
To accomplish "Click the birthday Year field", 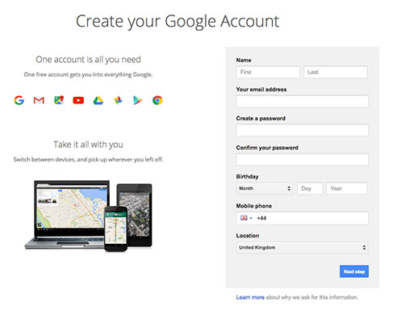I will pyautogui.click(x=347, y=188).
